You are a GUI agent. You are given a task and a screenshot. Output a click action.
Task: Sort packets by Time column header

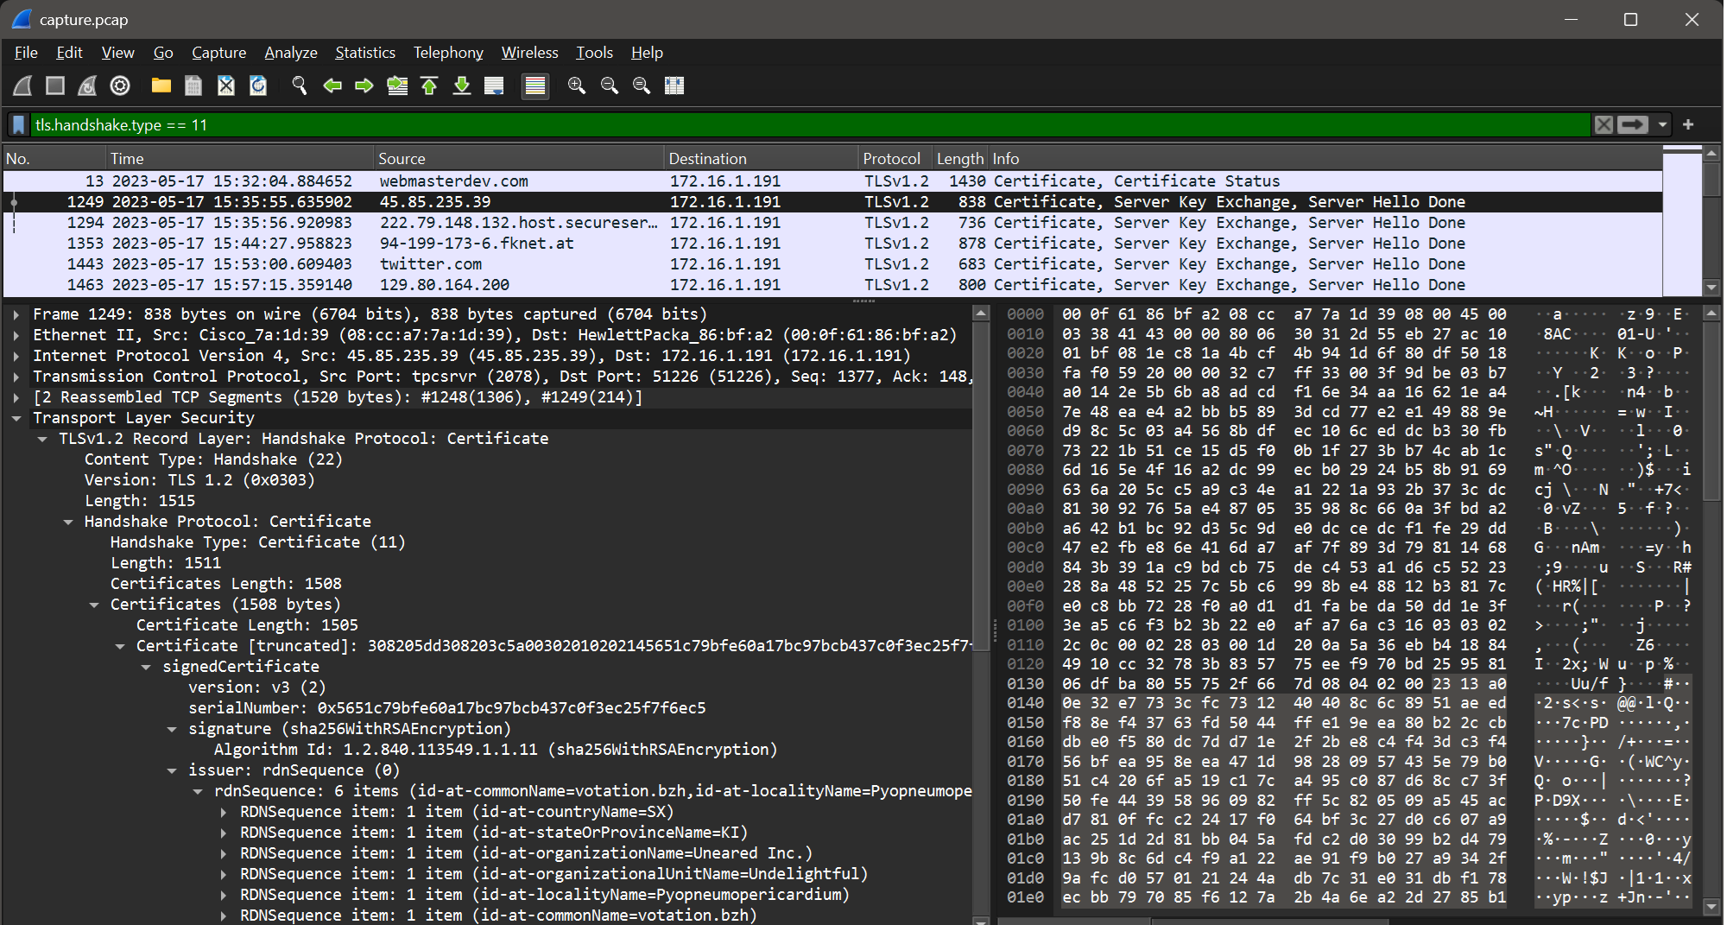pyautogui.click(x=239, y=159)
